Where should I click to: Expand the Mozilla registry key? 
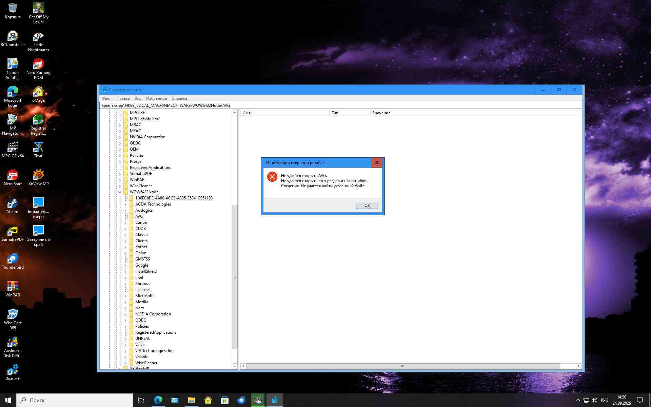125,302
